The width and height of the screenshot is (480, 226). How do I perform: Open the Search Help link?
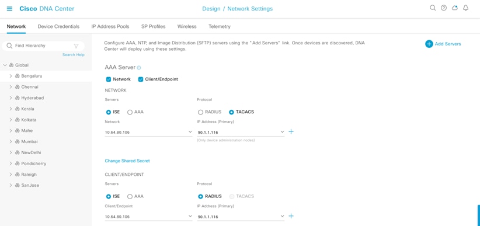pos(74,55)
